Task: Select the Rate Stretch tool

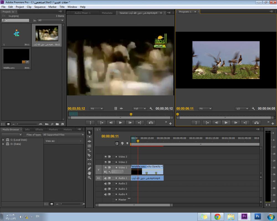Action: point(89,150)
